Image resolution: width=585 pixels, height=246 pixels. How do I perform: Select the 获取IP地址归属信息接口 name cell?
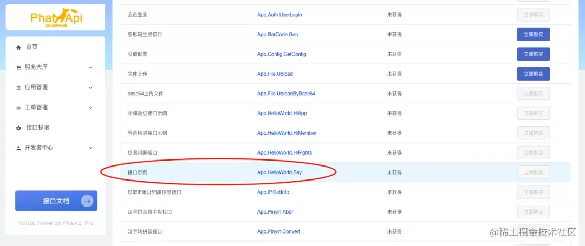coord(154,192)
